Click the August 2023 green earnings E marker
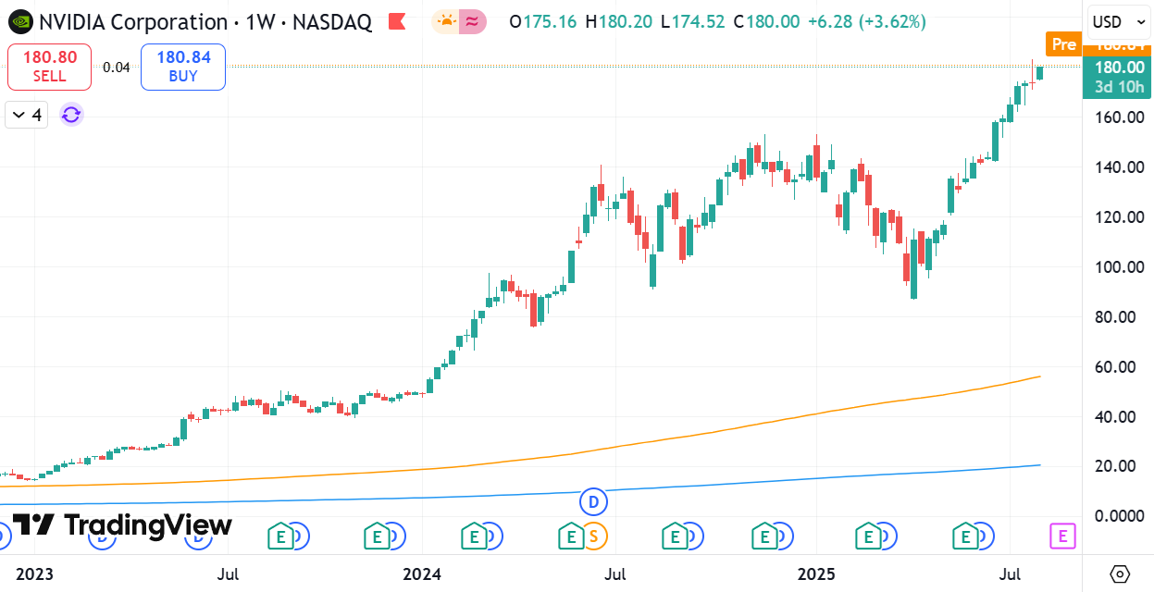This screenshot has height=592, width=1154. tap(280, 535)
